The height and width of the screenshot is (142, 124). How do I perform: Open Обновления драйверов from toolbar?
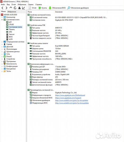tap(78, 8)
